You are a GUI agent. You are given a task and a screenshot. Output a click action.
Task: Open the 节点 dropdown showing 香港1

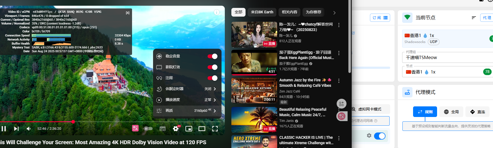(x=447, y=72)
